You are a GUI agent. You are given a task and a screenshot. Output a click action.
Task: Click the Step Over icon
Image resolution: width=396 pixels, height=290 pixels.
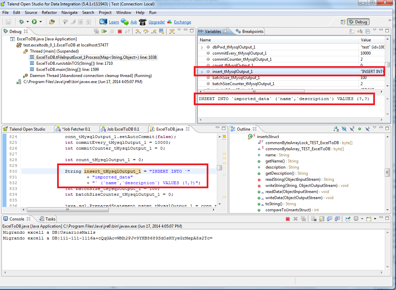click(x=146, y=31)
